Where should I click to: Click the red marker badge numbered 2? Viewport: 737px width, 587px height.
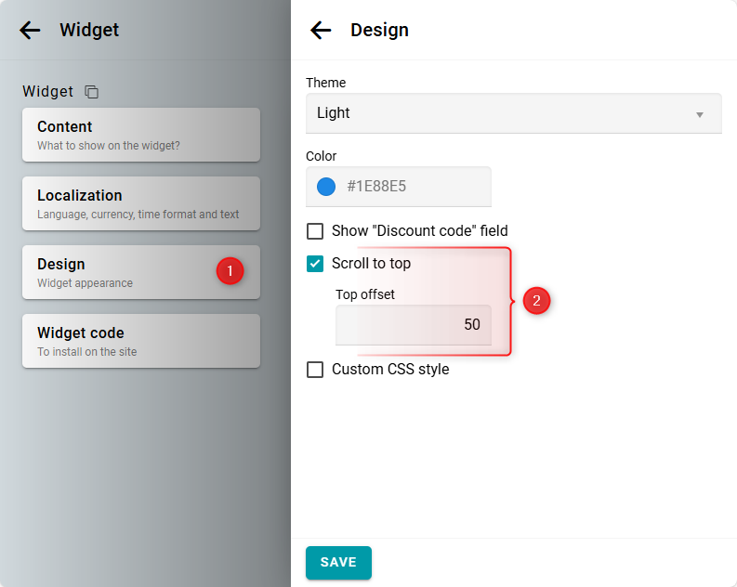coord(536,301)
